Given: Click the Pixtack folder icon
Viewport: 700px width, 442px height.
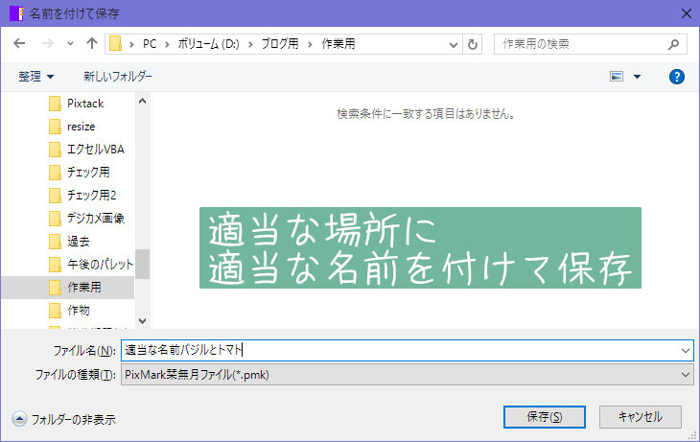Looking at the screenshot, I should pyautogui.click(x=55, y=104).
